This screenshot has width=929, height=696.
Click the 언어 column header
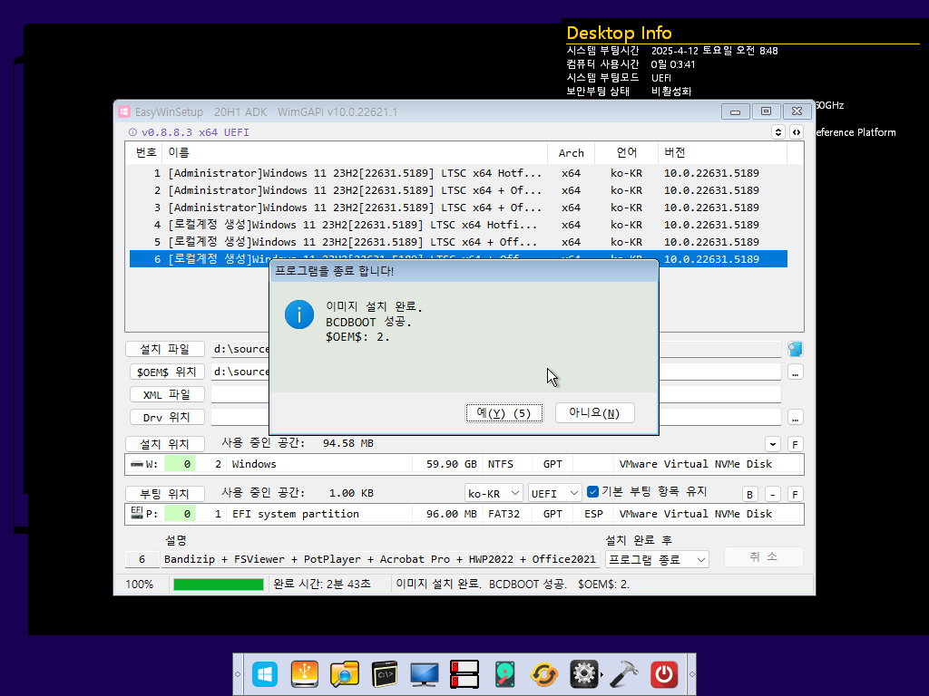pos(626,152)
